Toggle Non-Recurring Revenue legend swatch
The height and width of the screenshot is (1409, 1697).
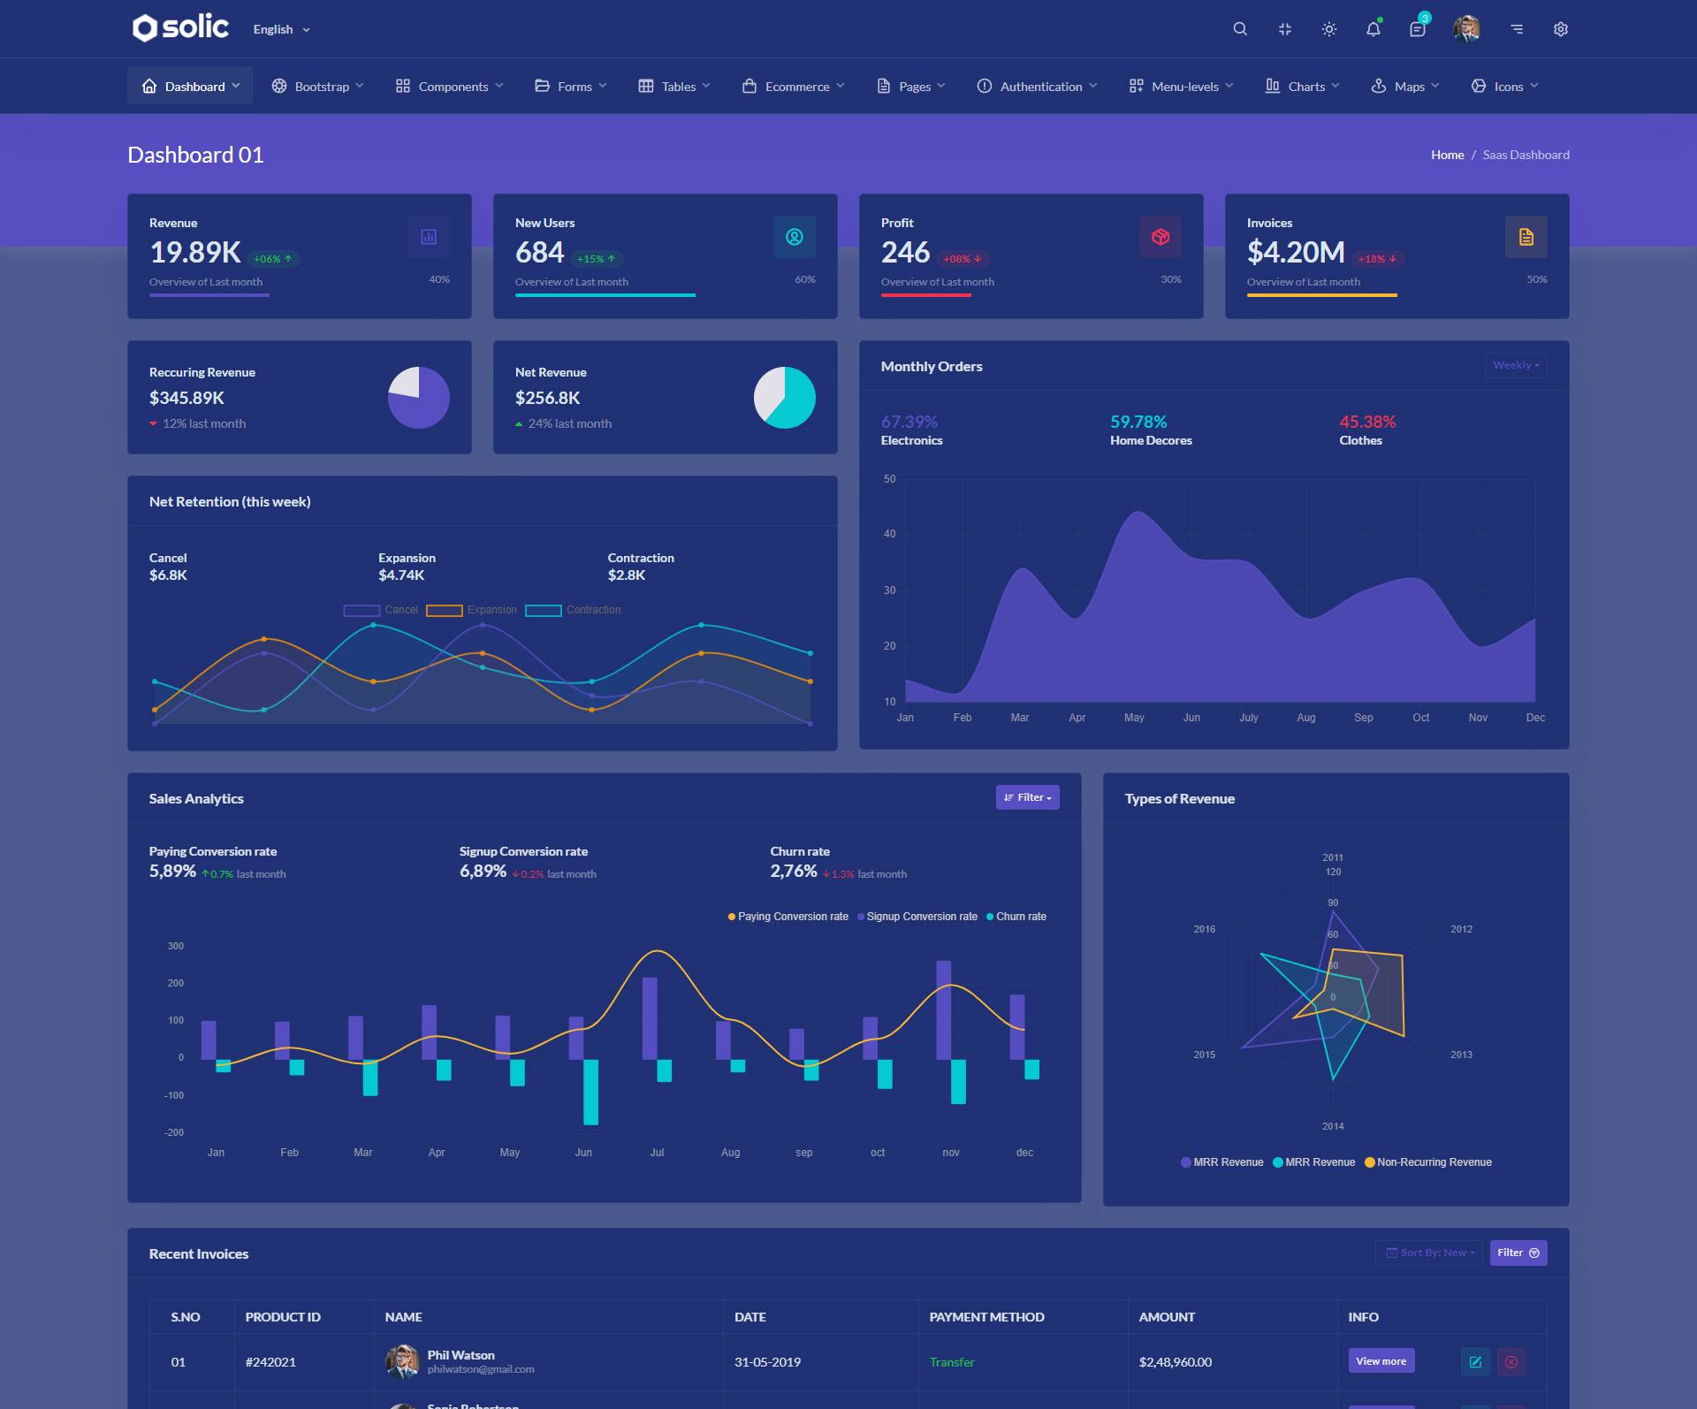[x=1369, y=1162]
